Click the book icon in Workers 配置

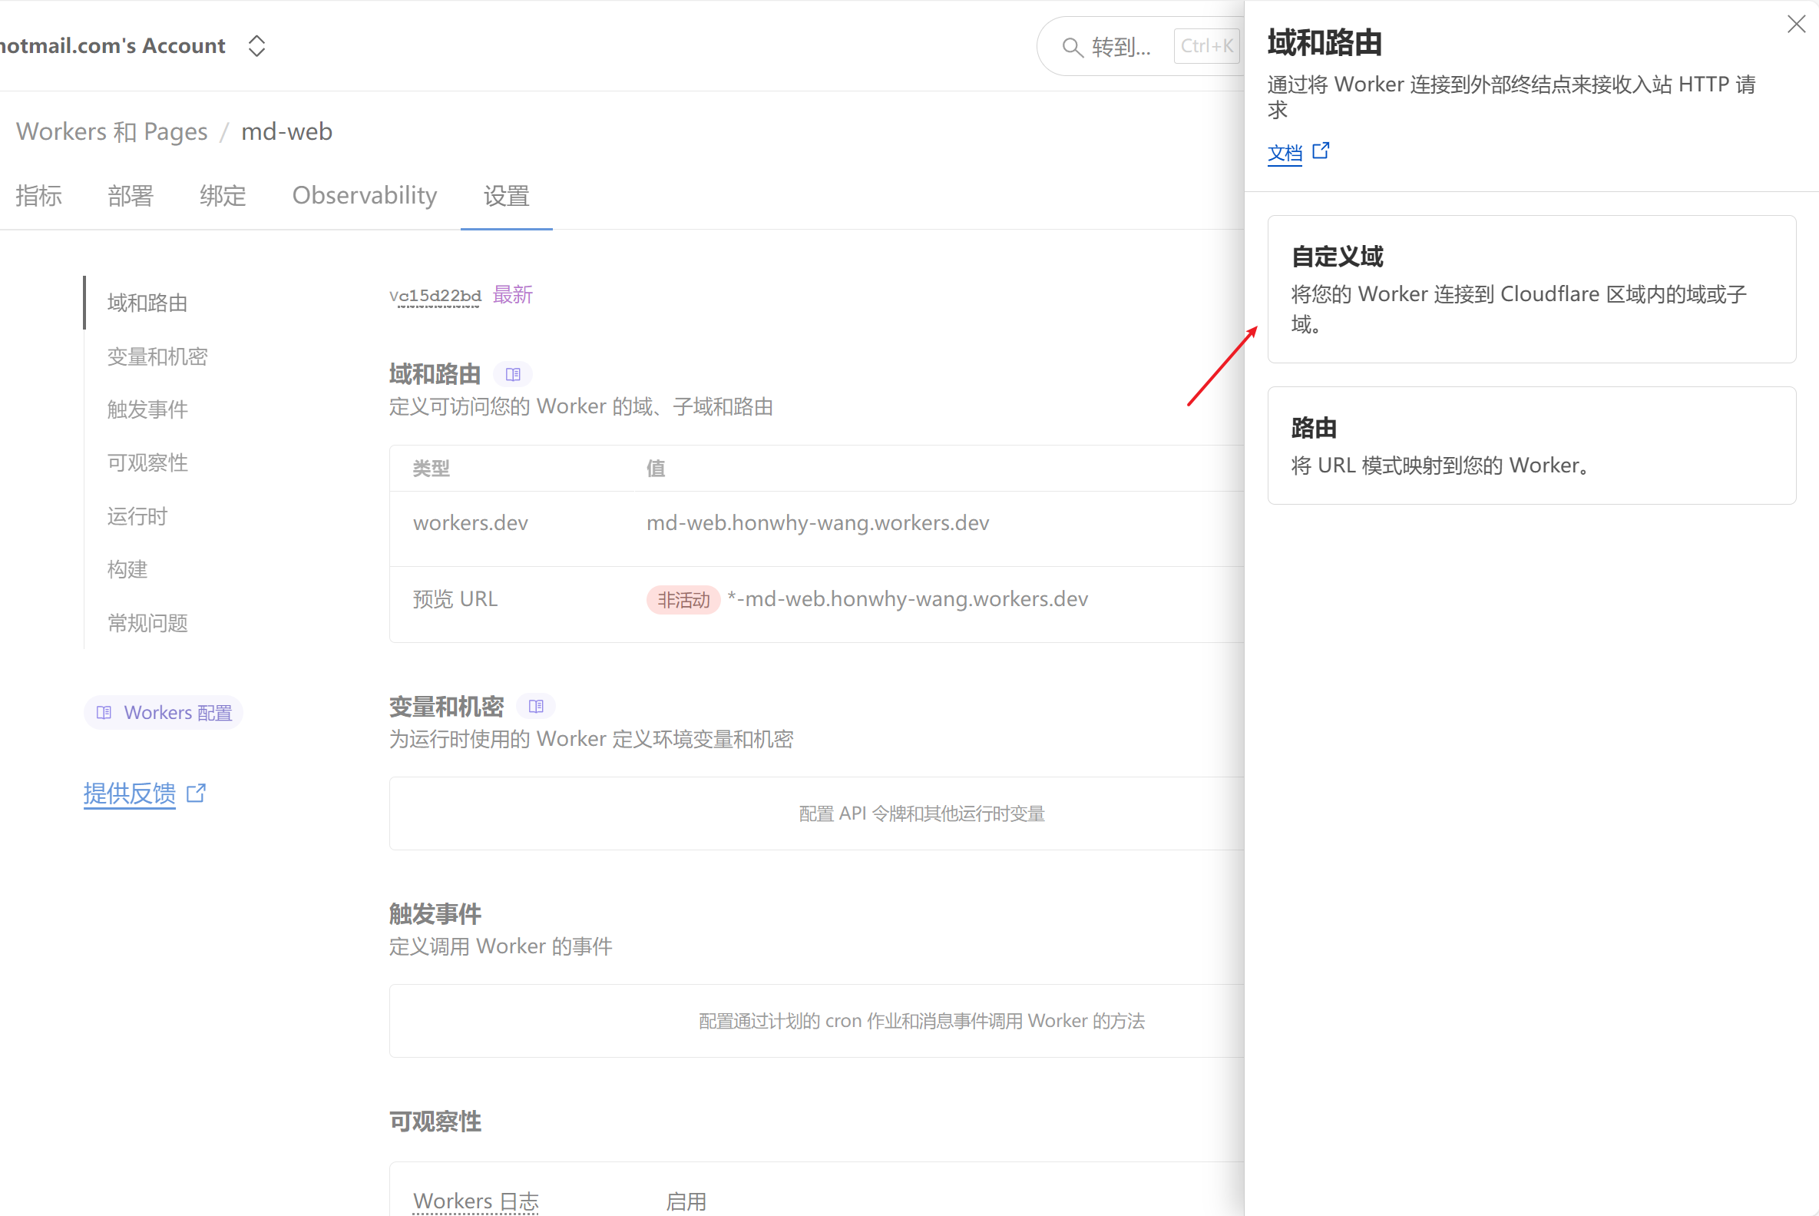coord(104,713)
